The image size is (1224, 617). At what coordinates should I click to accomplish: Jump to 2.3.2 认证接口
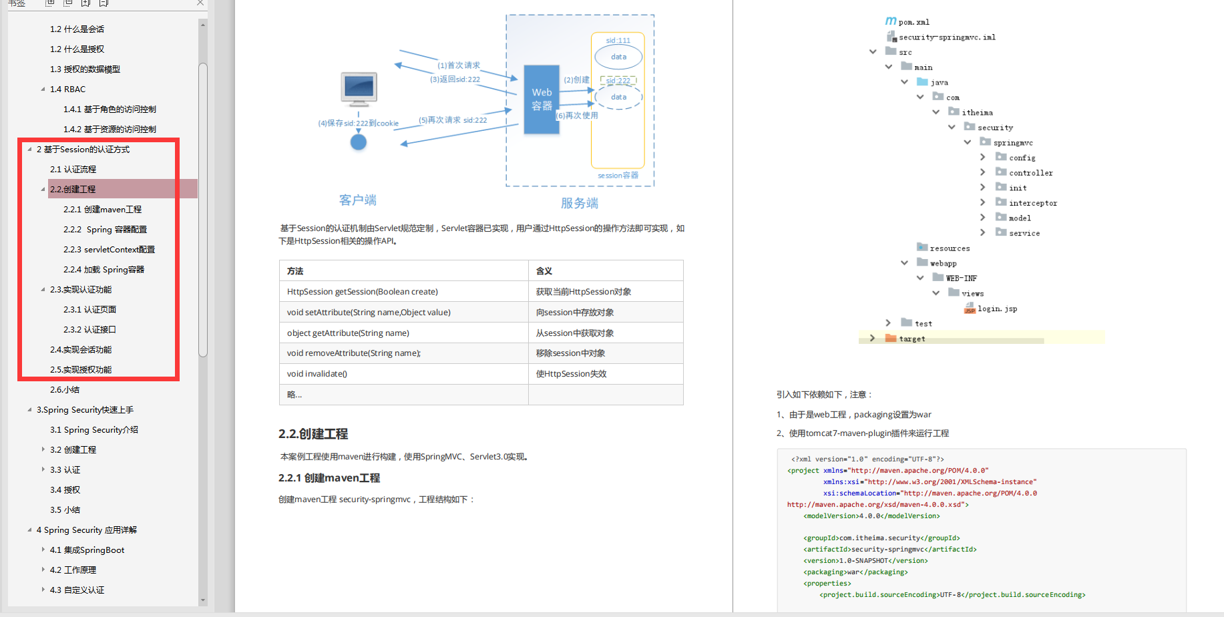pos(89,330)
